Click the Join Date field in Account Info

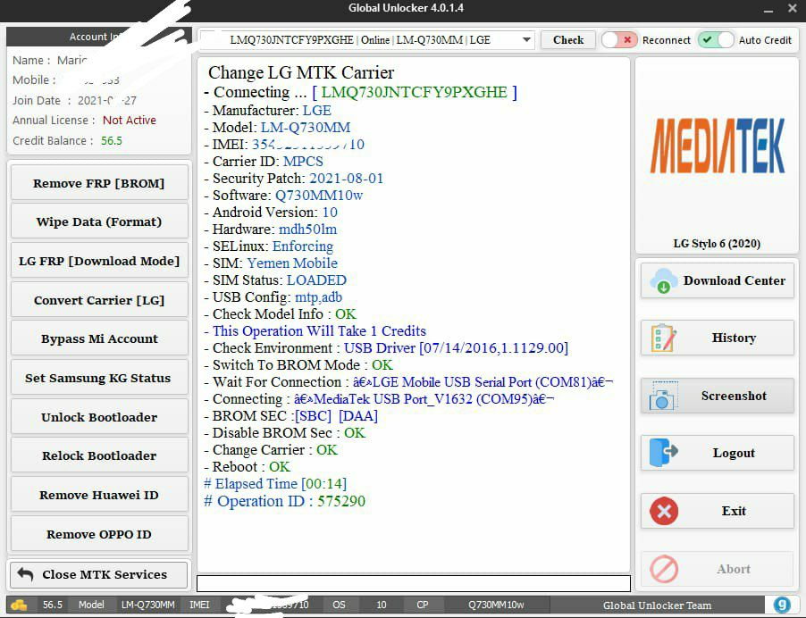click(74, 100)
